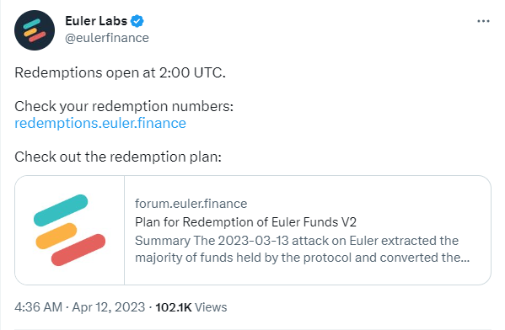The image size is (505, 330).
Task: Click the blue verified badge icon
Action: click(x=137, y=21)
